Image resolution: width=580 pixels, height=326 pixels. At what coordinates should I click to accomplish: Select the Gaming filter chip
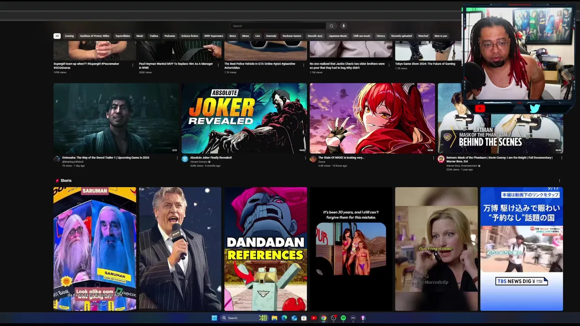click(69, 36)
